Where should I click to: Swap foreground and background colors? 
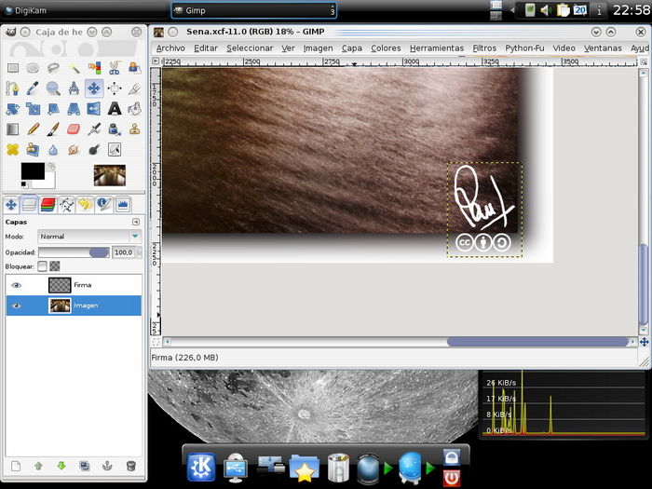[51, 167]
